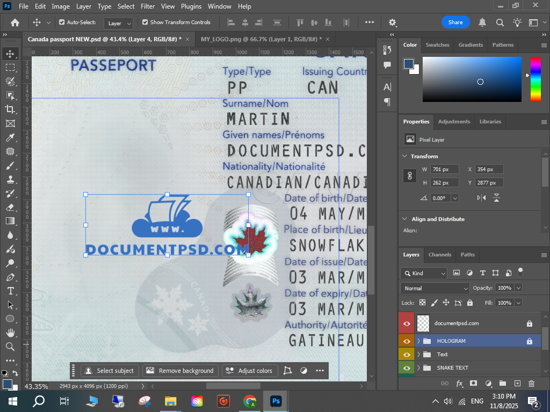550x412 pixels.
Task: Select the Crop tool
Action: coord(10,109)
